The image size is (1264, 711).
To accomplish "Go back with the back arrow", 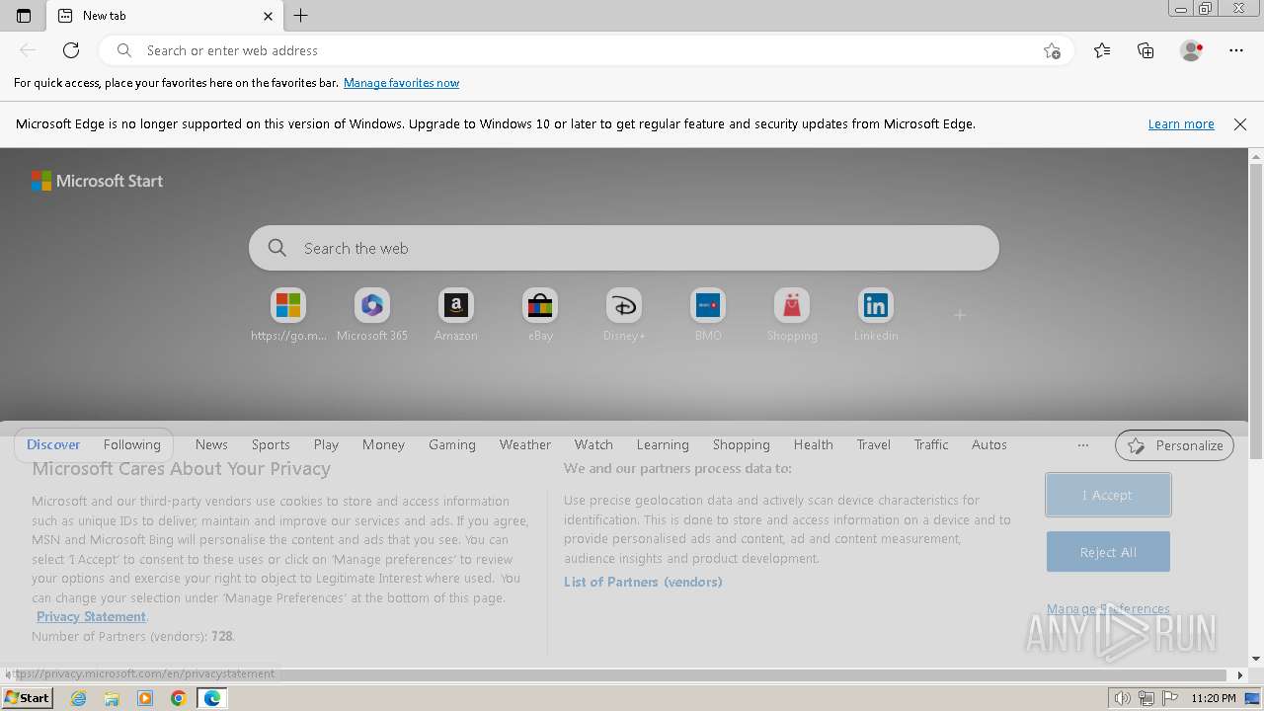I will [28, 50].
